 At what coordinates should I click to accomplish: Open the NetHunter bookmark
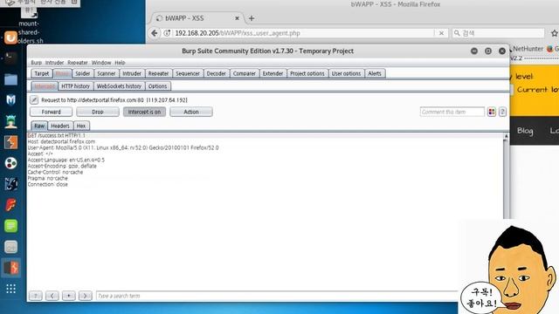[x=528, y=49]
